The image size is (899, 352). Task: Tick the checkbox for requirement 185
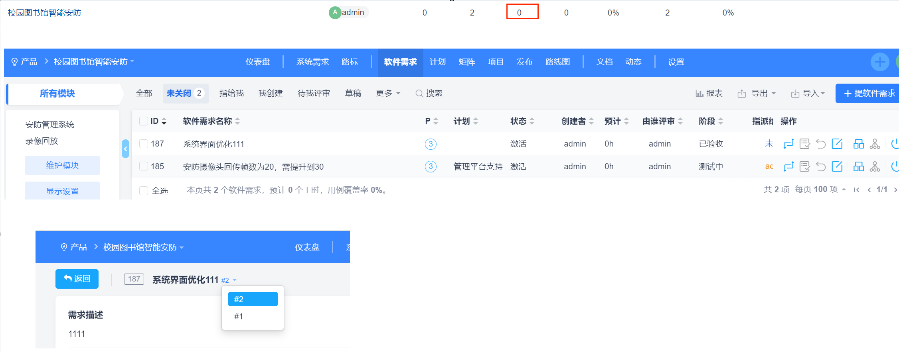[x=144, y=166]
